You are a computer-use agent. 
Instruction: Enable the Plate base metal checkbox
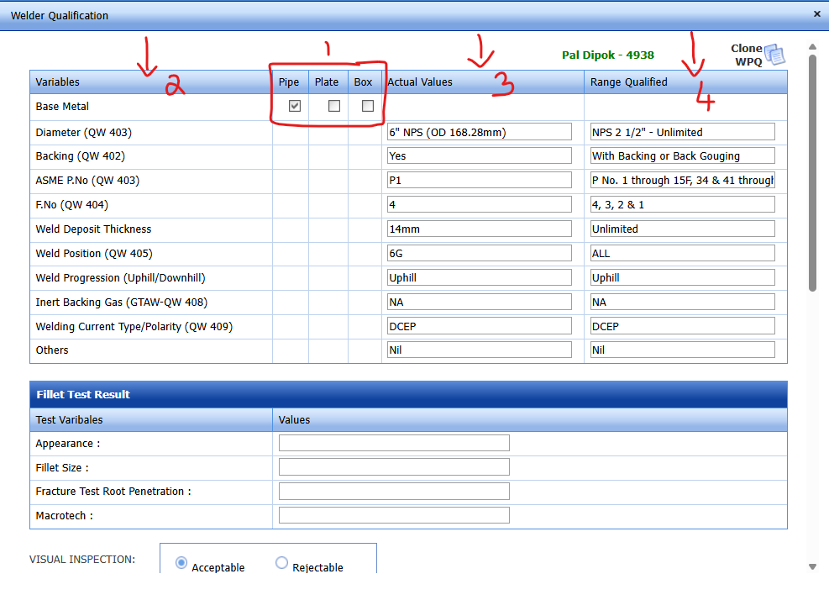click(334, 106)
